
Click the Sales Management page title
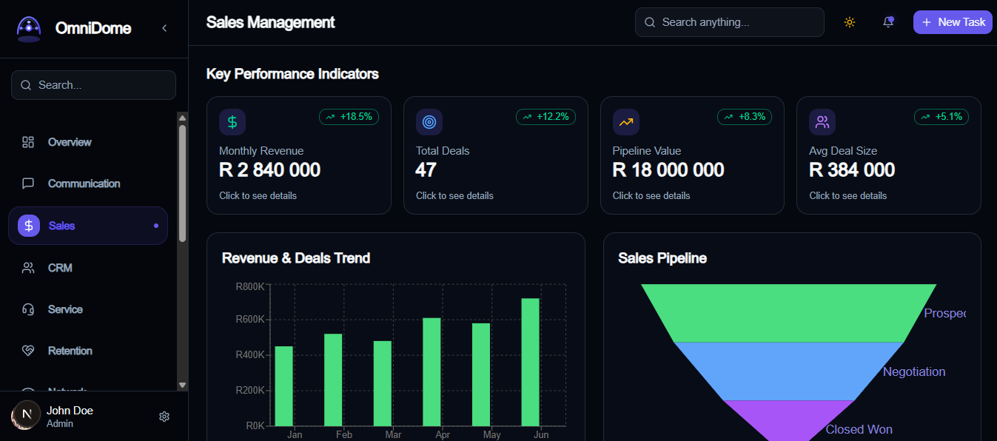[x=271, y=22]
